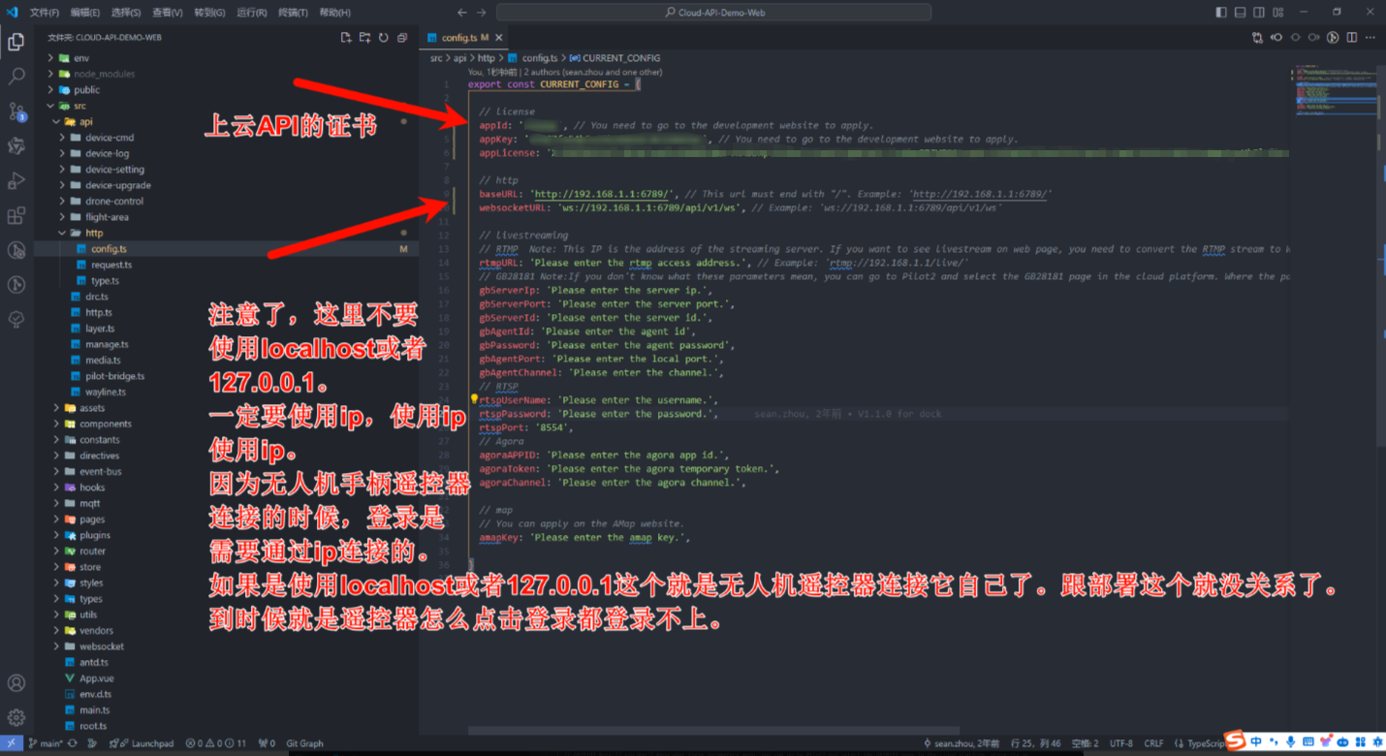Open the editor More Actions menu
The image size is (1386, 756).
point(1370,38)
